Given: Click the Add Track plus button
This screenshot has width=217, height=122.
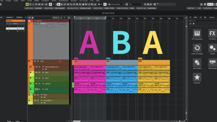Looking at the screenshot, I should [x=29, y=18].
